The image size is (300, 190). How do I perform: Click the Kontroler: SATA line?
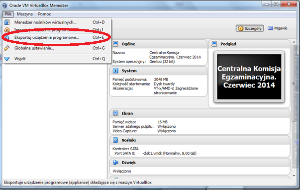[125, 149]
